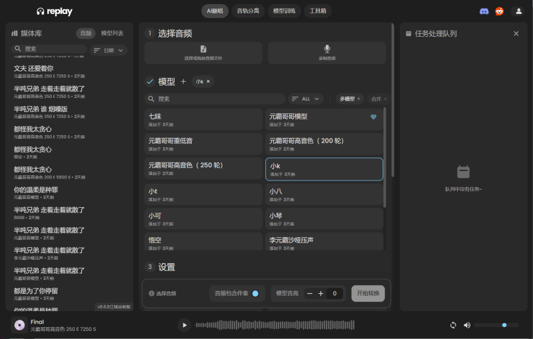Viewport: 533px width, 339px height.
Task: Select the 元霸哥哥重低音 model
Action: tap(203, 144)
